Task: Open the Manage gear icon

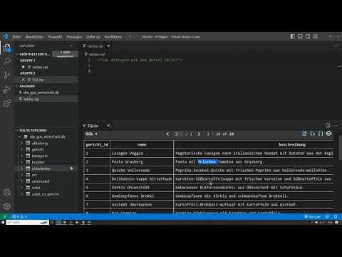Action: coord(7,206)
